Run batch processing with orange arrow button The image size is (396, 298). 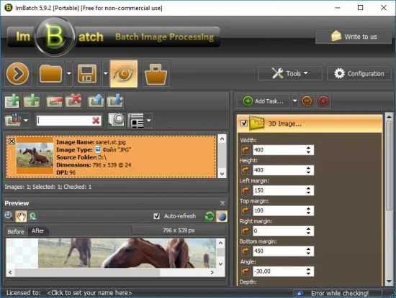(17, 73)
